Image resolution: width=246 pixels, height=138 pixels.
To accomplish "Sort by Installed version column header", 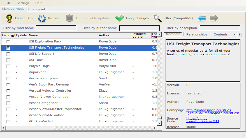I will click(141, 35).
